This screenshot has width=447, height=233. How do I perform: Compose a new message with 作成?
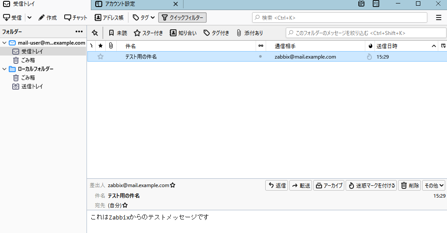click(48, 17)
